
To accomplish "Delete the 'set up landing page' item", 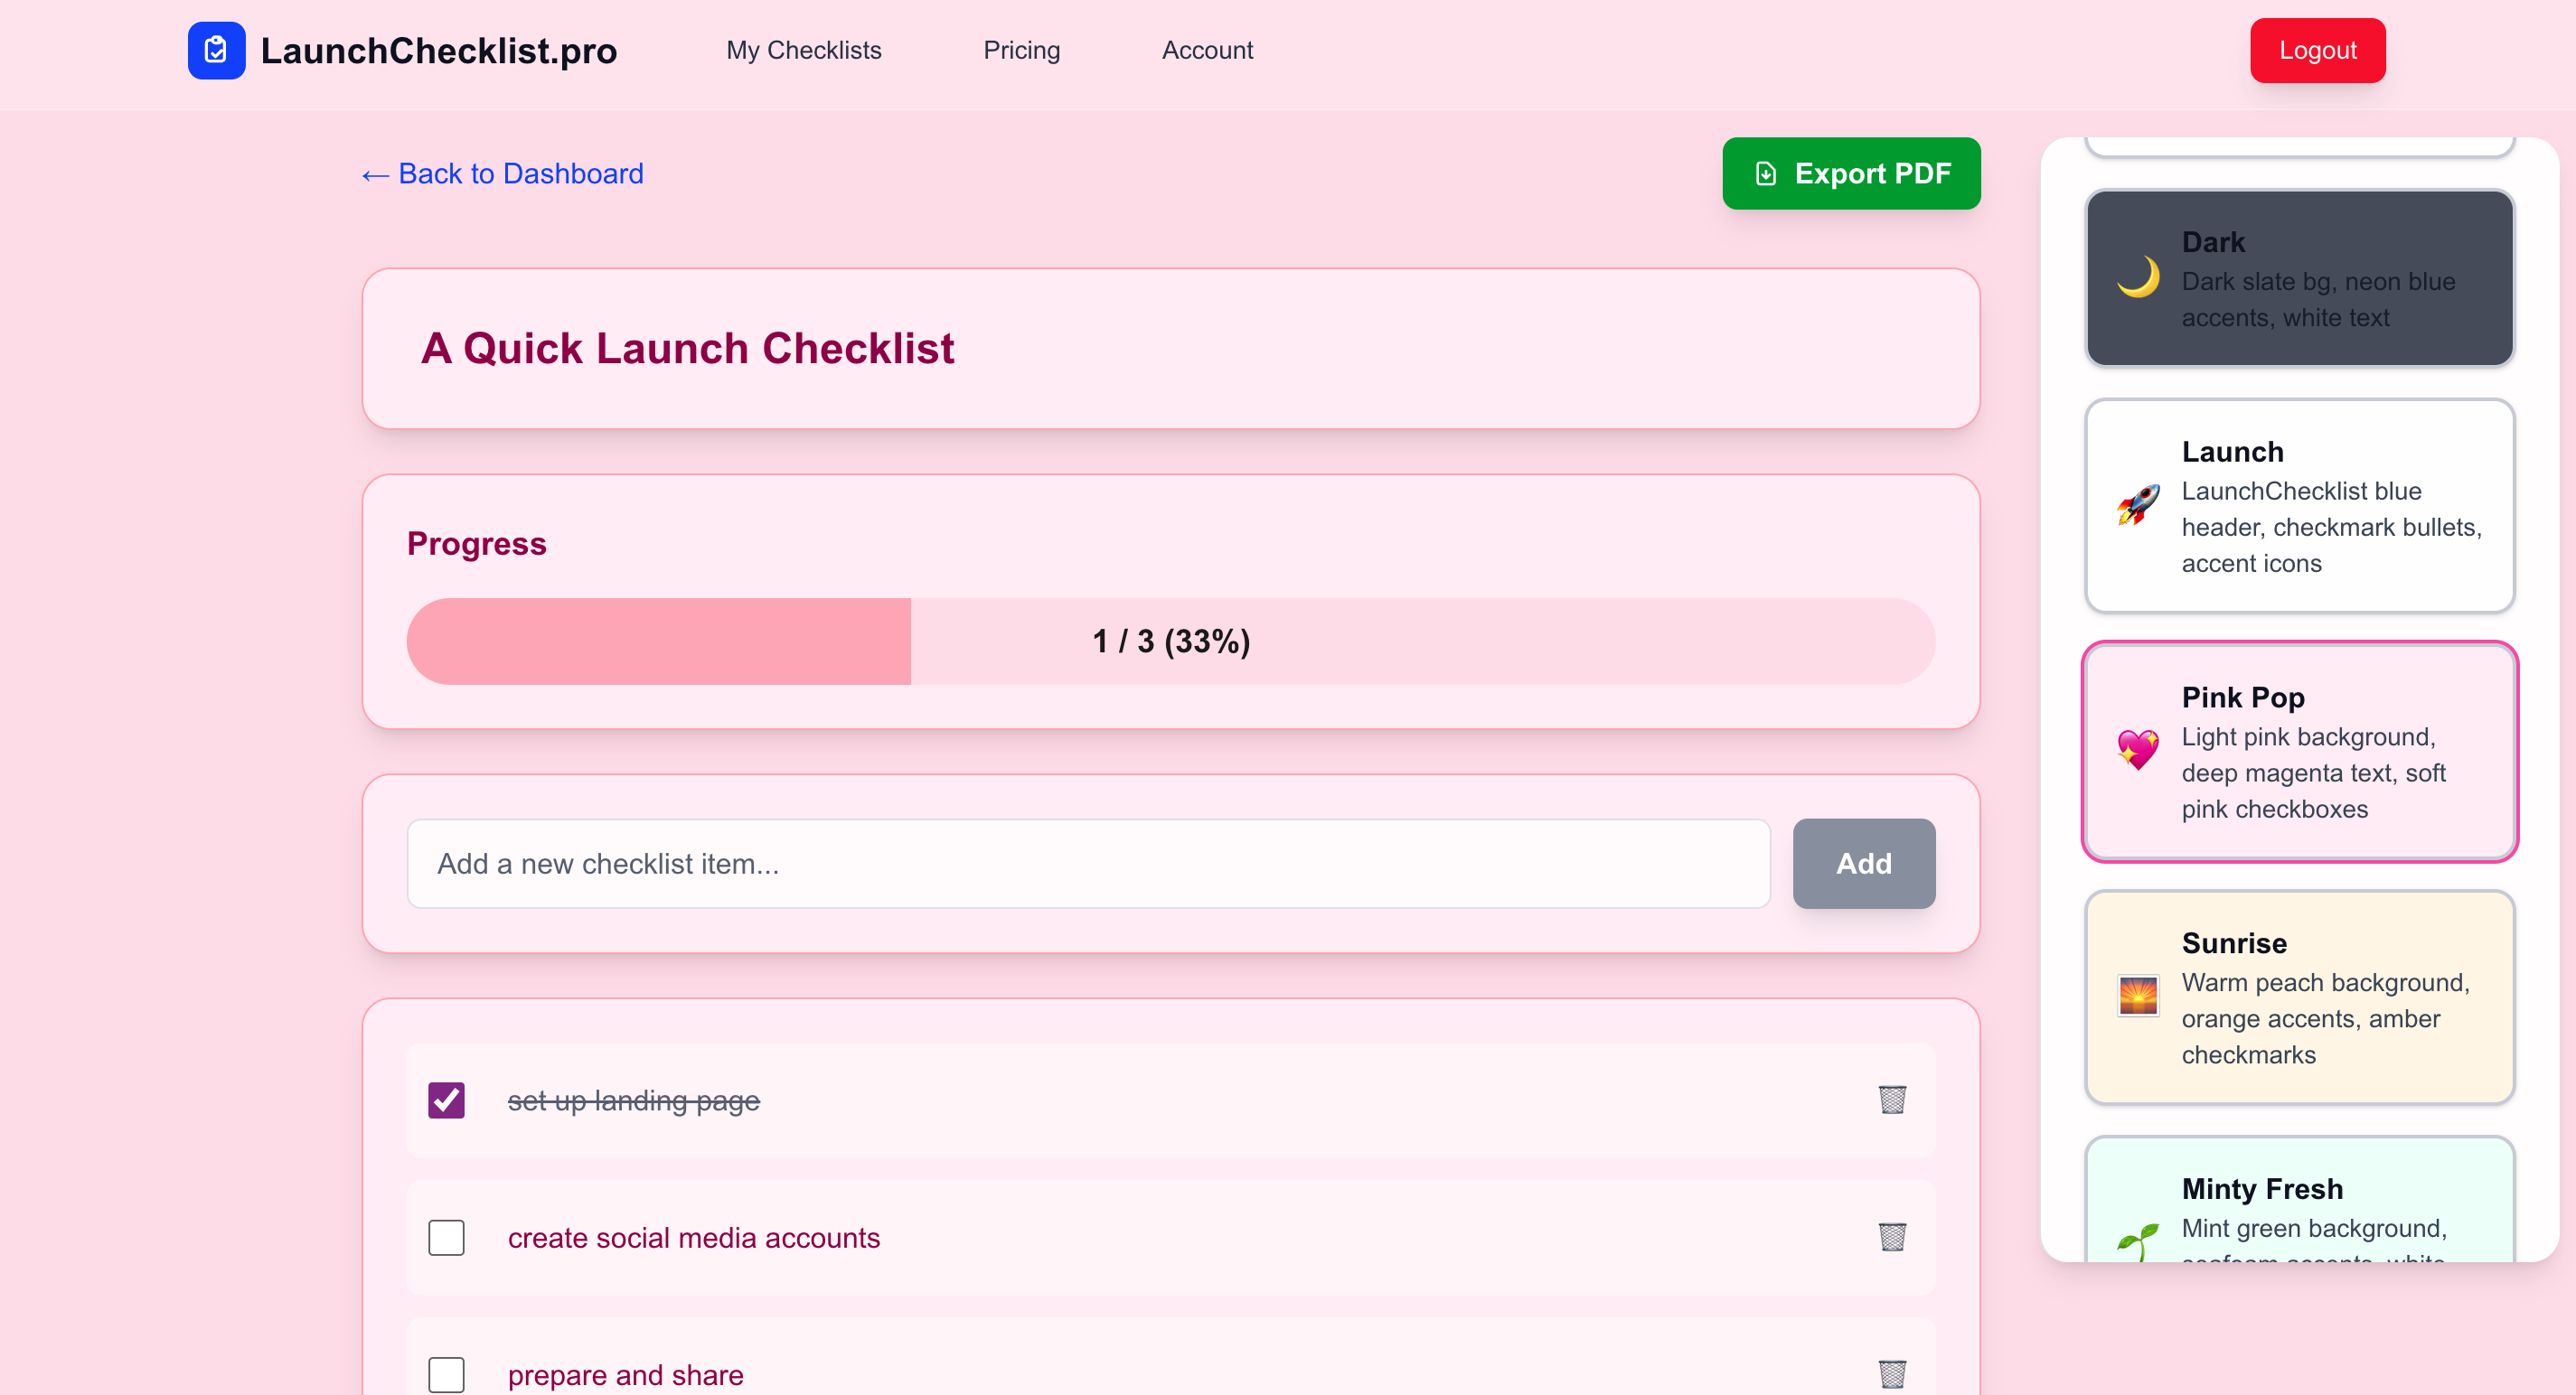I will tap(1892, 1100).
